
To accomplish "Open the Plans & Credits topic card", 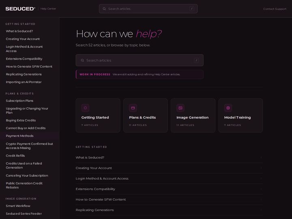I will [x=146, y=116].
